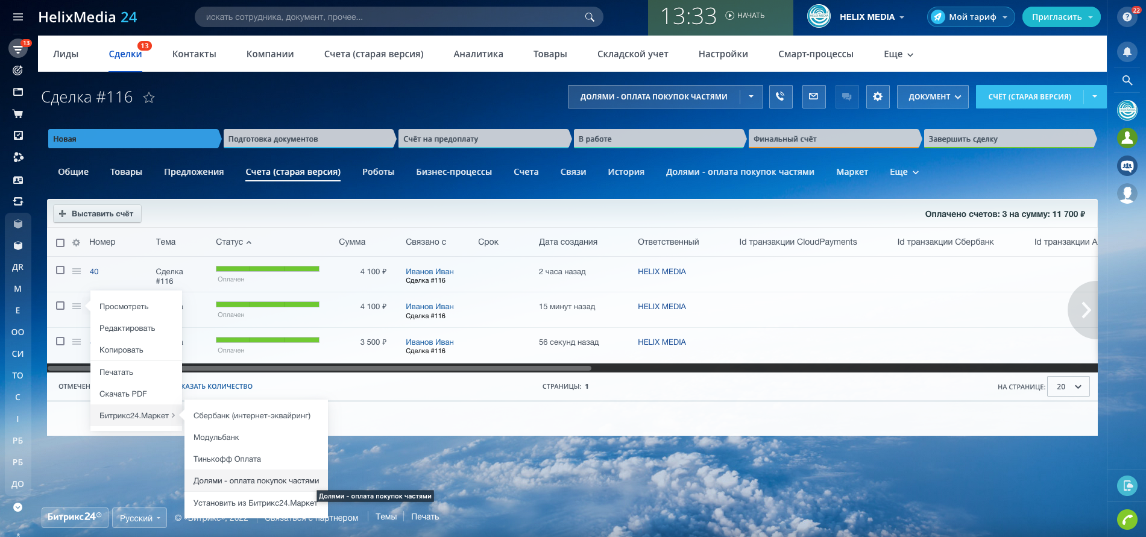
Task: Select Долями - оплата покупок частями in submenu
Action: pyautogui.click(x=256, y=480)
